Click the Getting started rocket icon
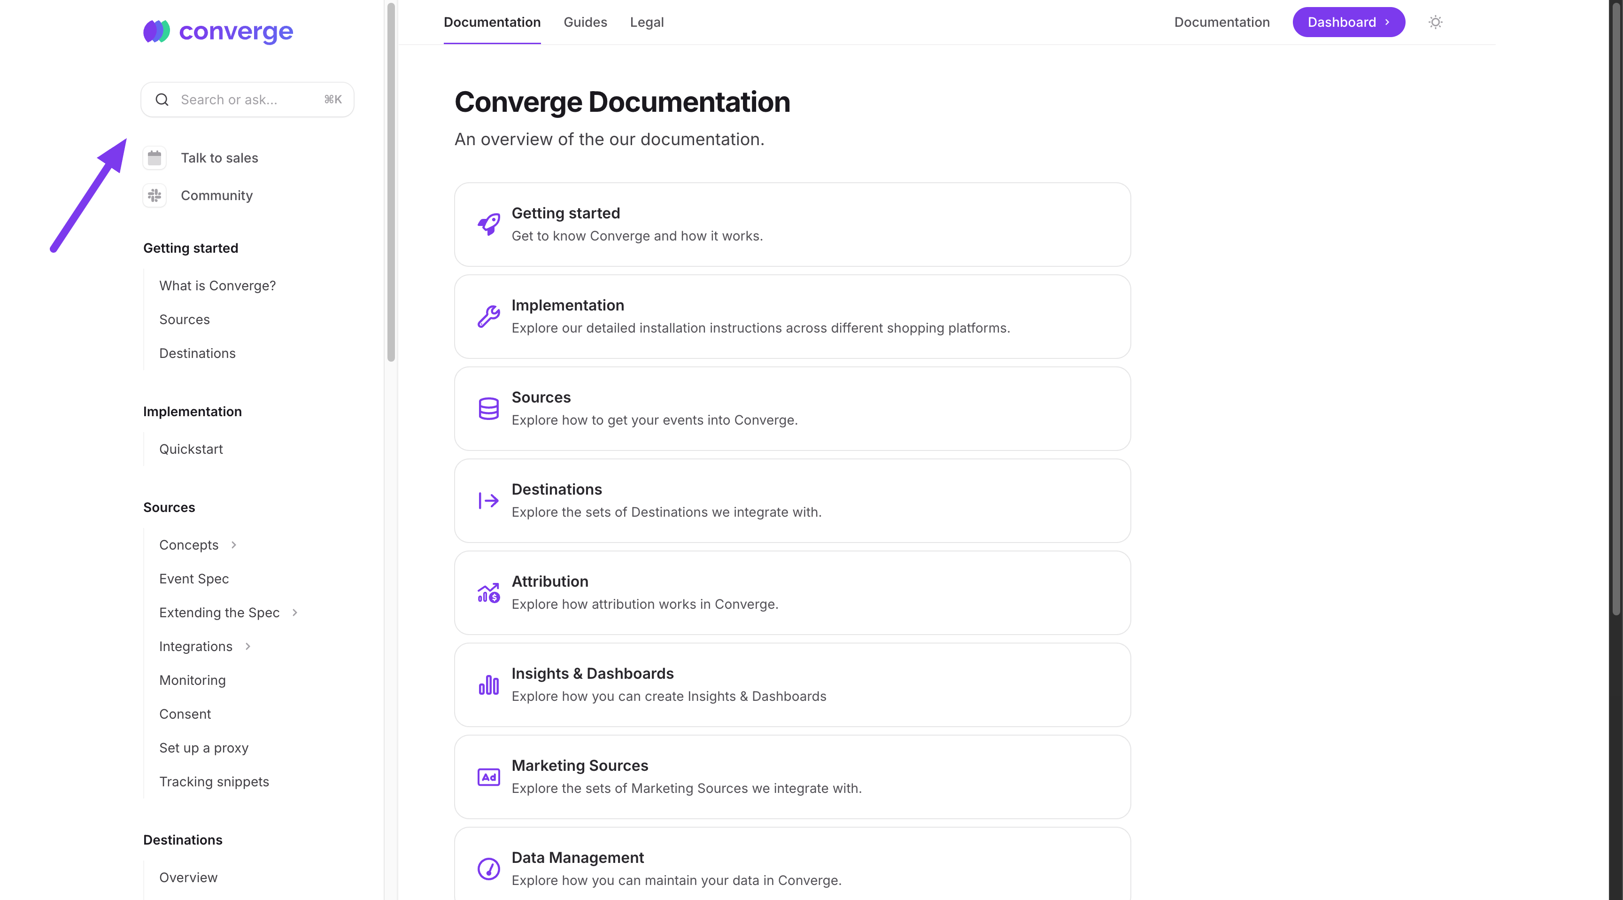This screenshot has height=900, width=1623. (488, 225)
